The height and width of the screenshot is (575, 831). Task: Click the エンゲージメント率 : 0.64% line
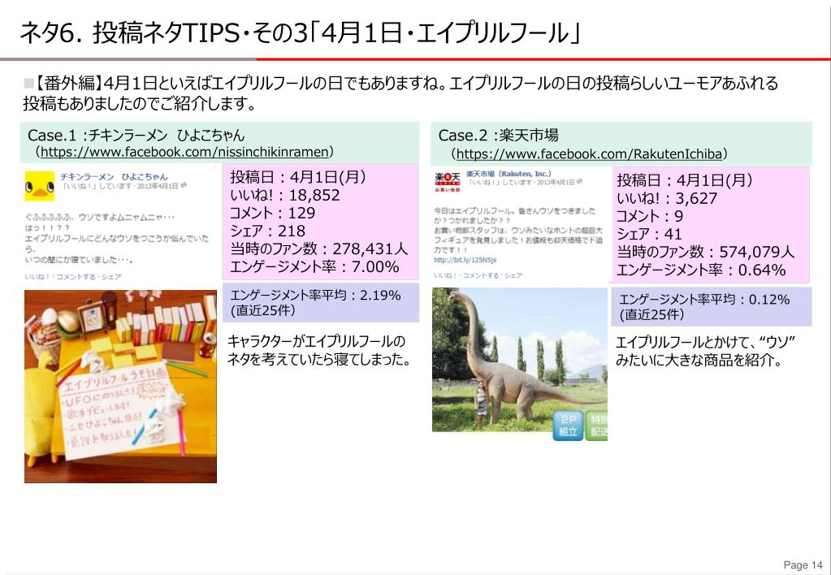[x=701, y=270]
